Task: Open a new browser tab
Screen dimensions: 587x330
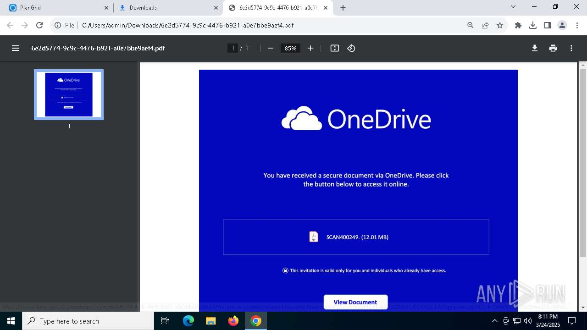Action: click(343, 8)
